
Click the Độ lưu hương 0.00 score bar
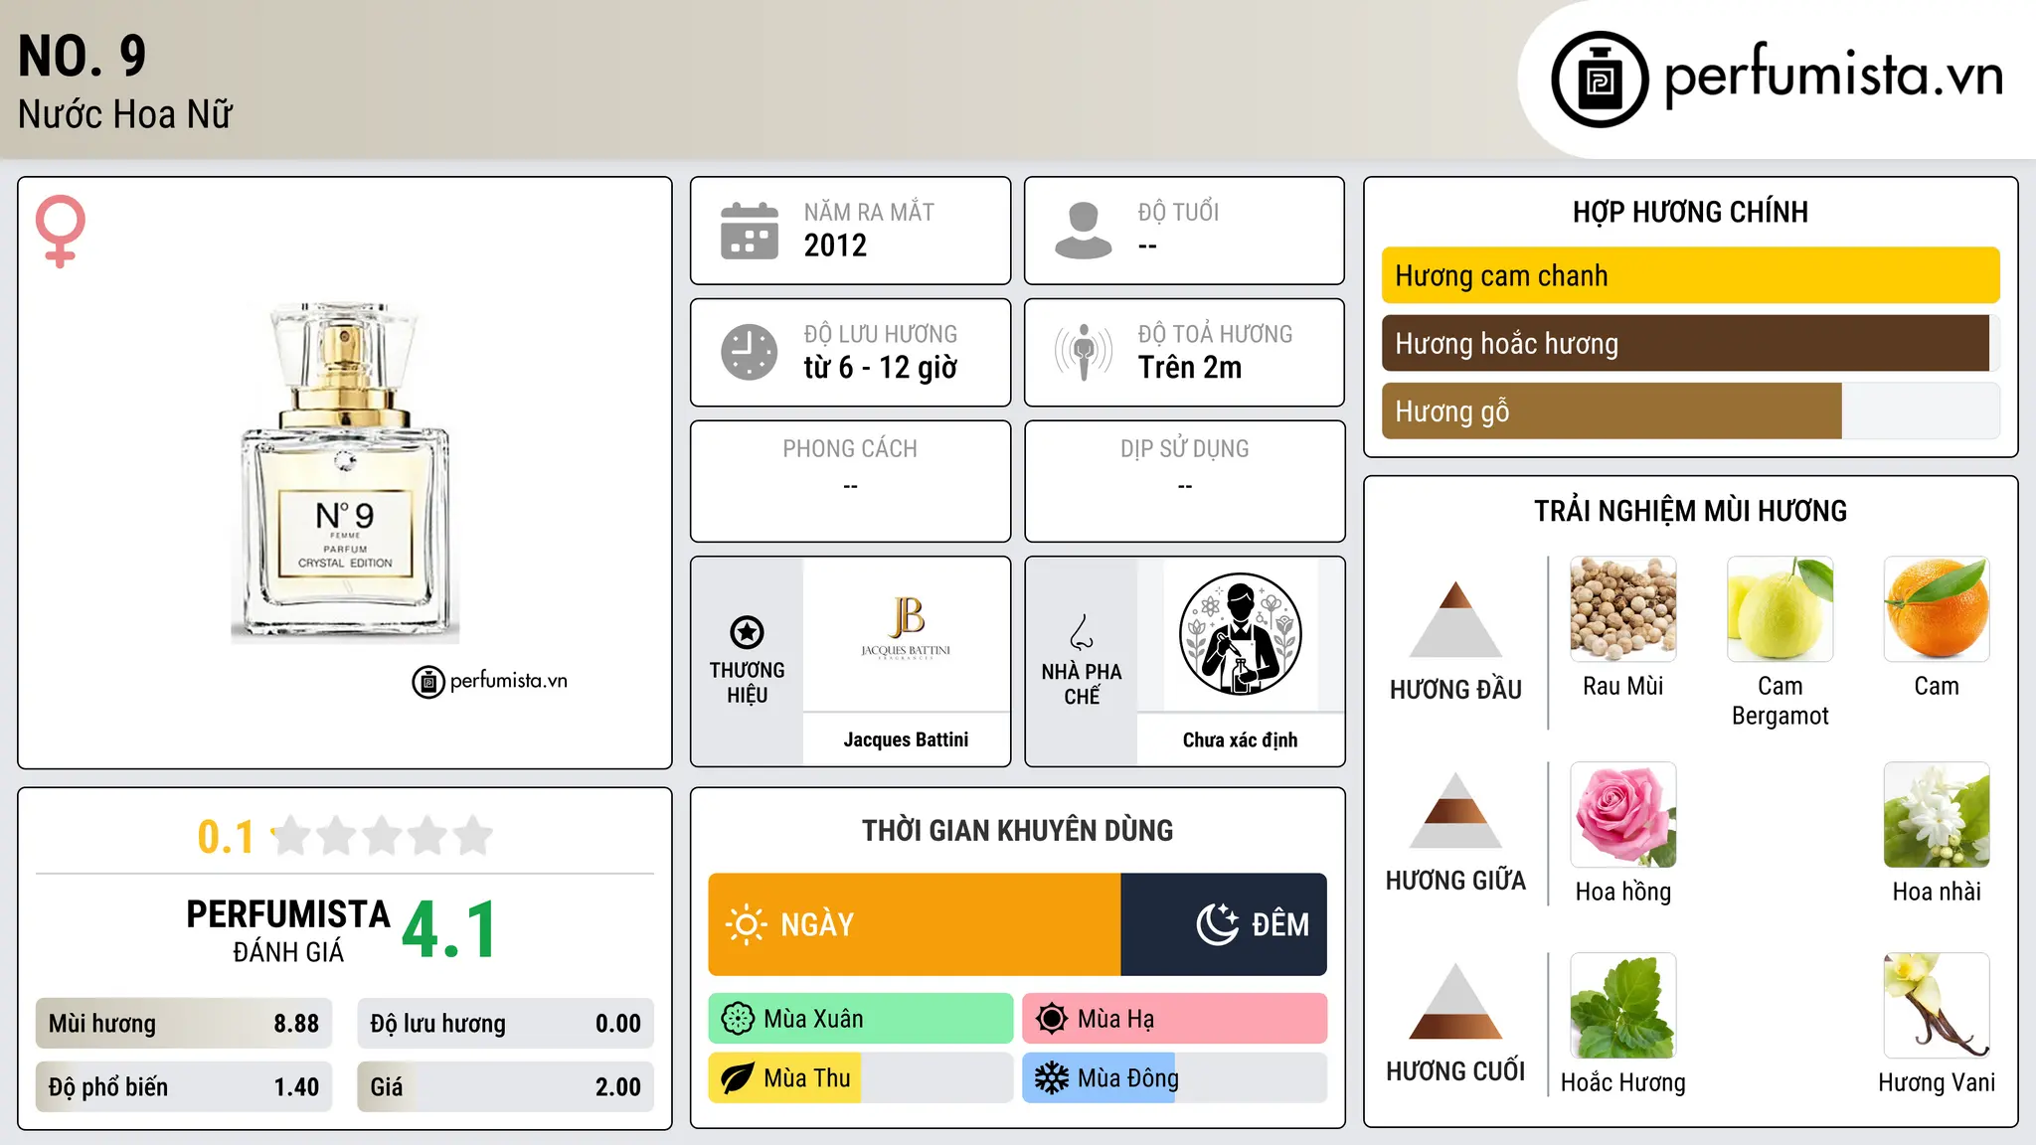click(505, 1024)
